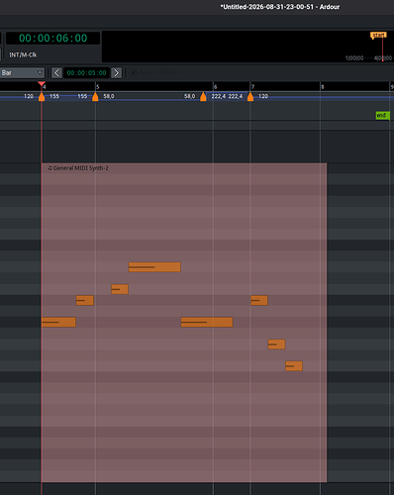The image size is (394, 495).
Task: Click the 222,4 tempo value right of bar 6 marker
Action: click(x=219, y=96)
